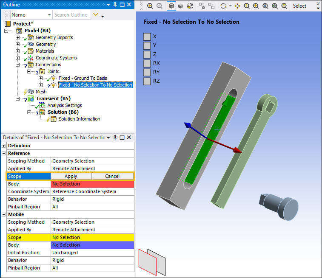Expand the Geometry Imports tree node
This screenshot has height=278, width=322.
coord(18,37)
